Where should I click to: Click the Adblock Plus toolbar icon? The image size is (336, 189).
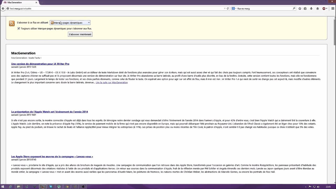[x=324, y=8]
